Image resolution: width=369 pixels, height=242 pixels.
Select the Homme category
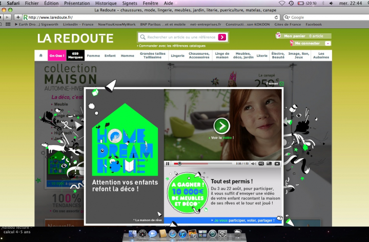point(127,56)
